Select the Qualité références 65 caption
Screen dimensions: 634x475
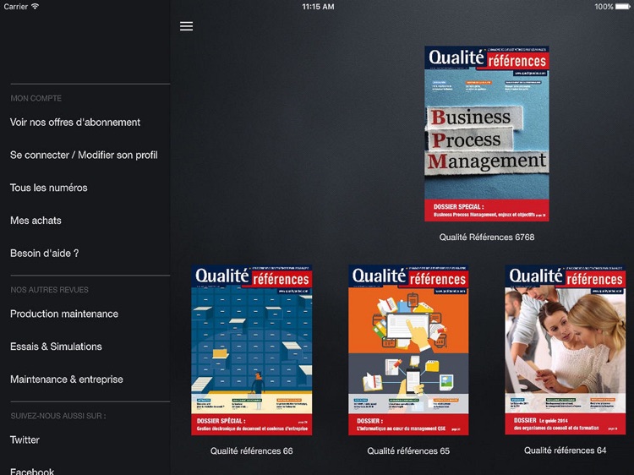point(408,451)
